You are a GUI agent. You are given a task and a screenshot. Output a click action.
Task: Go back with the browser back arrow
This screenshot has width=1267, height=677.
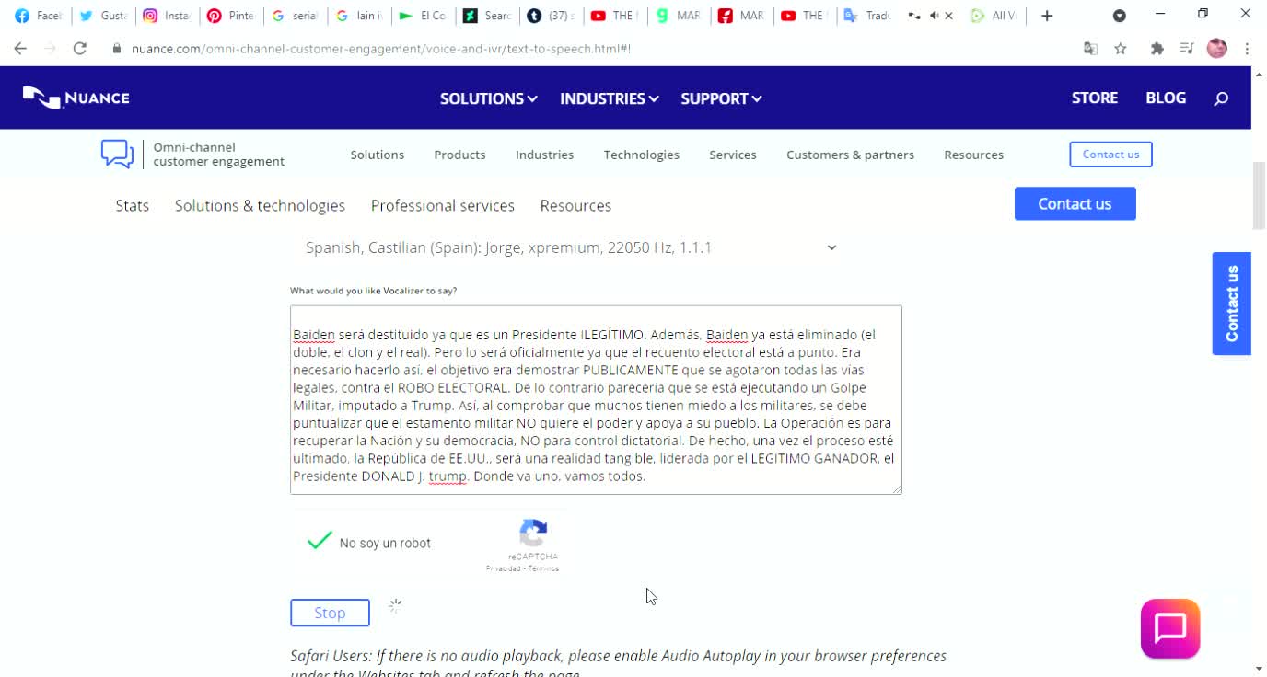(20, 49)
